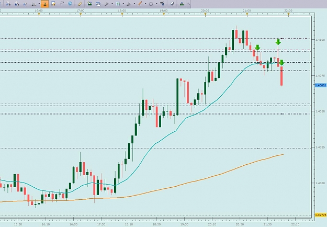Click the magnifier zoom icon
327x227 pixels.
[33, 4]
